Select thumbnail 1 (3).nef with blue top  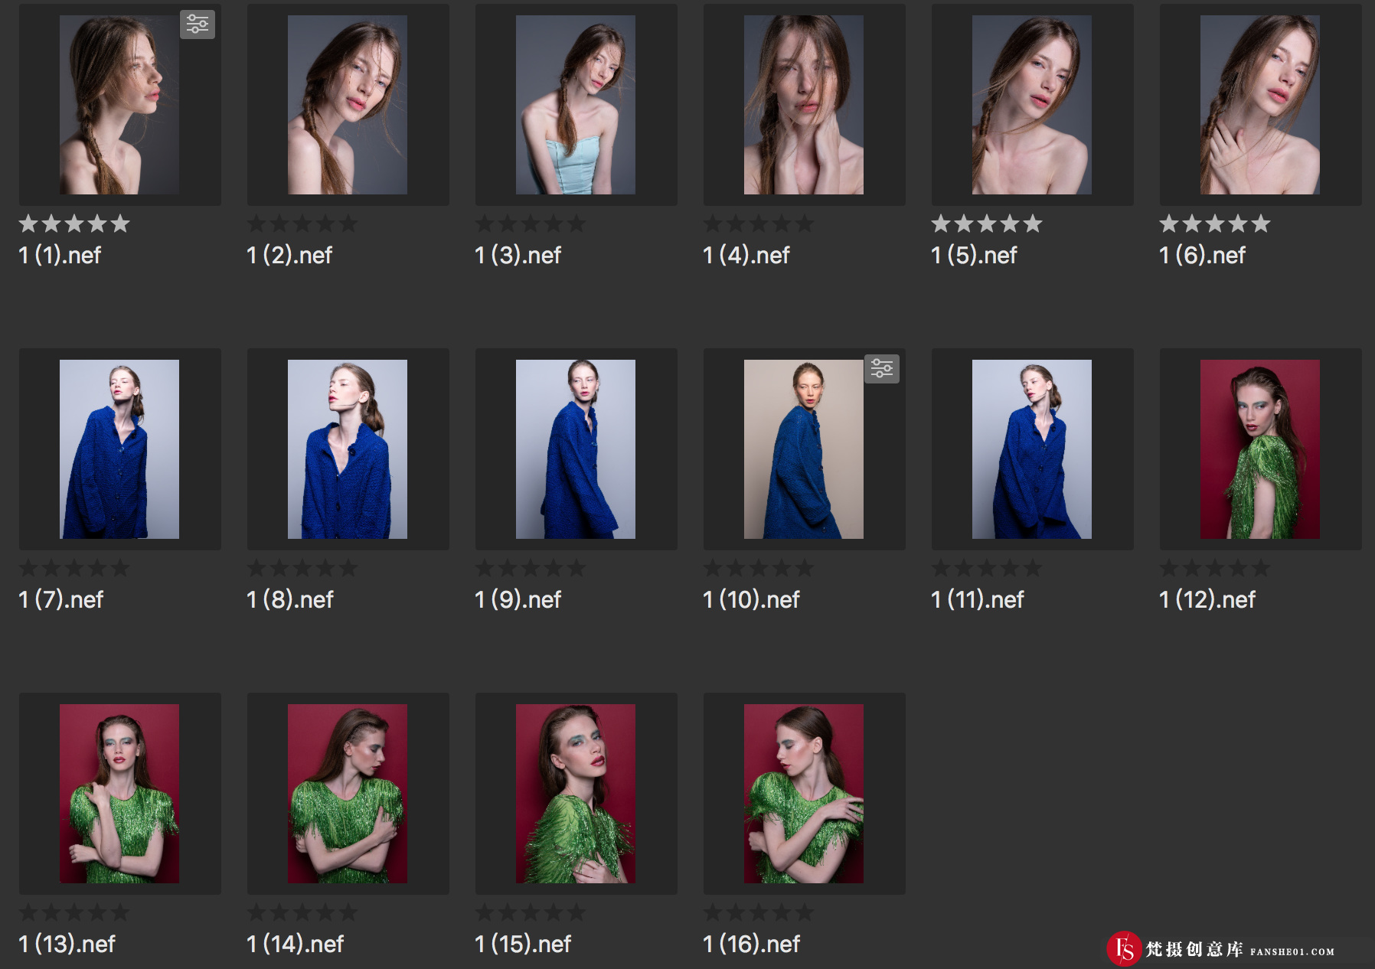tap(576, 105)
